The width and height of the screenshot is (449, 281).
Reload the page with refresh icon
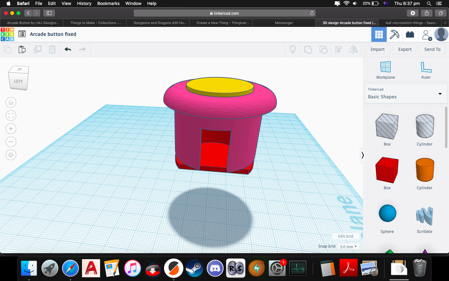(312, 13)
